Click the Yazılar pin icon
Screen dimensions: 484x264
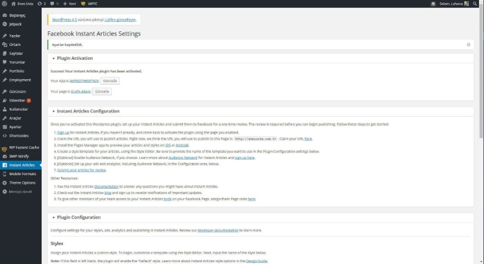click(x=5, y=36)
